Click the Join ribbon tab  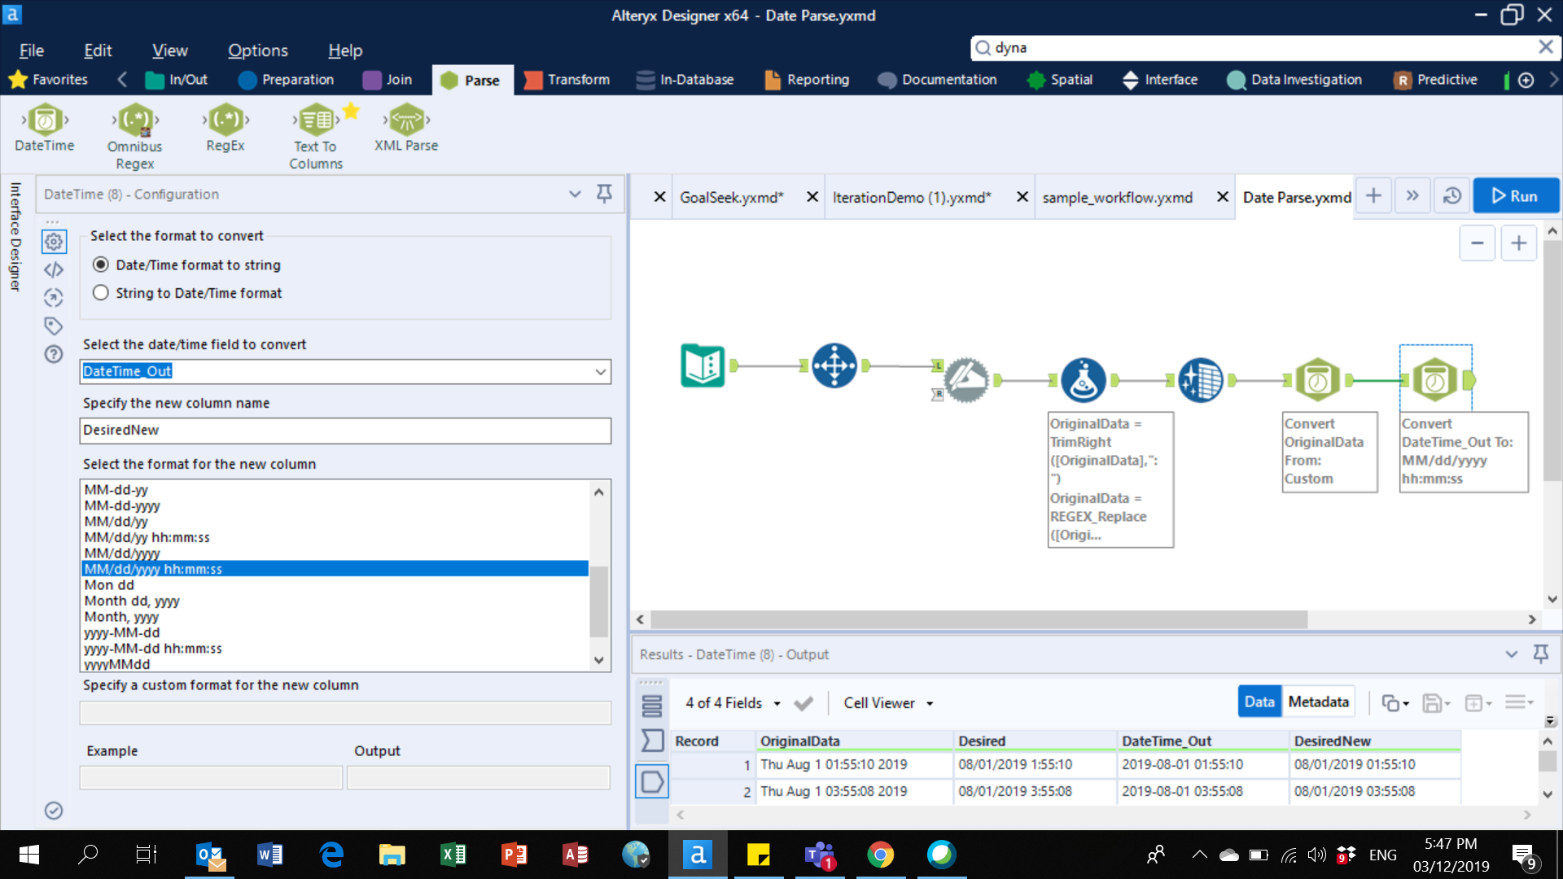pos(398,78)
